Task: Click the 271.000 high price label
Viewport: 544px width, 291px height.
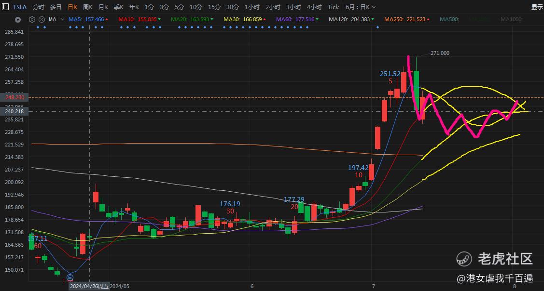Action: (x=440, y=53)
